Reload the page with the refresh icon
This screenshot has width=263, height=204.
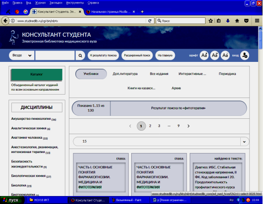click(x=150, y=21)
